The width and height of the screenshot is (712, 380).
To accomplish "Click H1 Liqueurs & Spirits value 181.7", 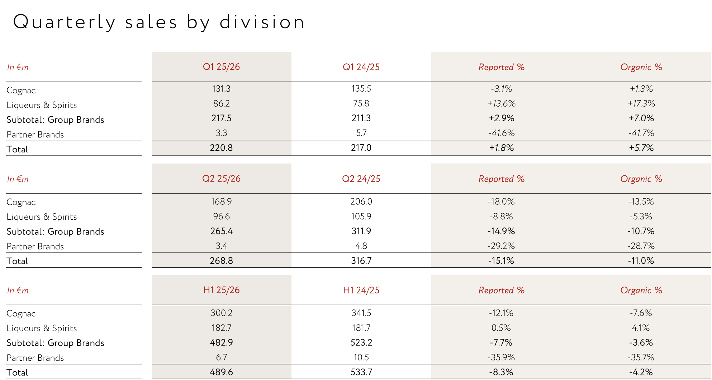I will 361,328.
